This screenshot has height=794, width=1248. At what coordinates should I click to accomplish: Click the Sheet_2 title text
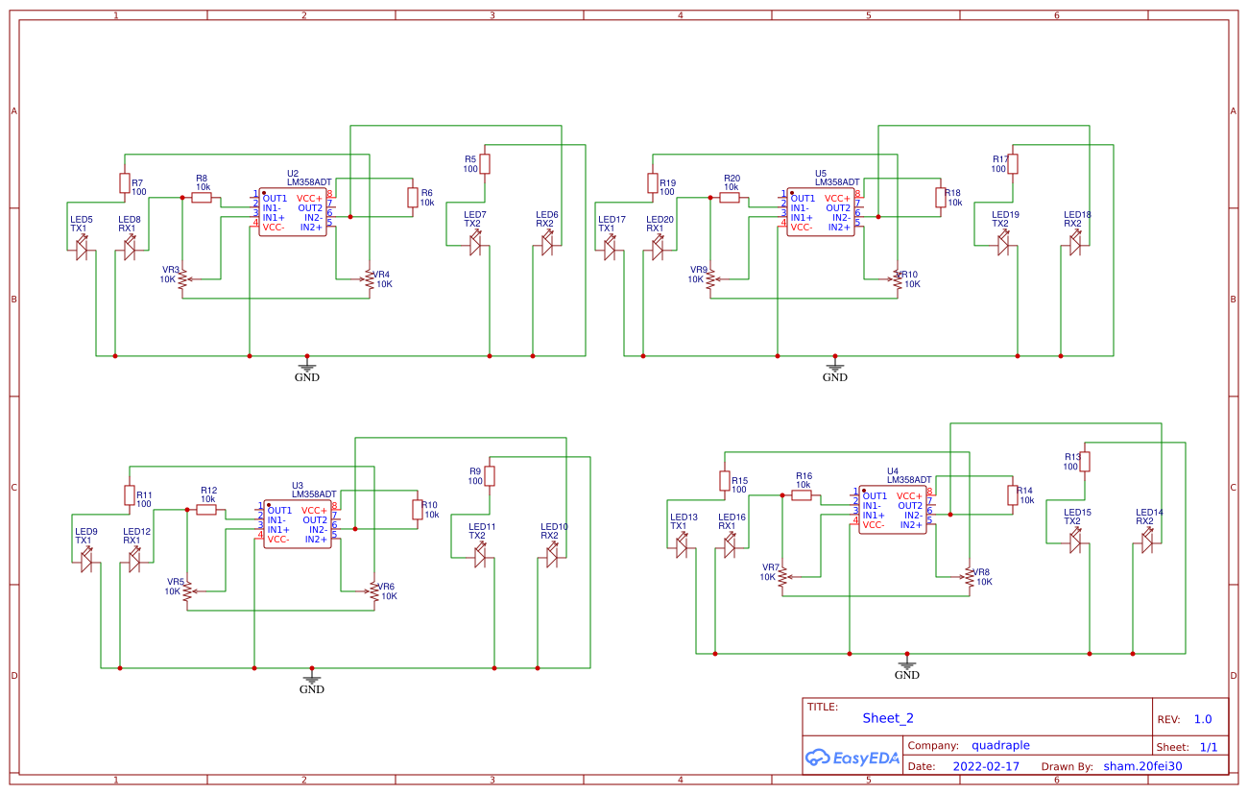(888, 718)
